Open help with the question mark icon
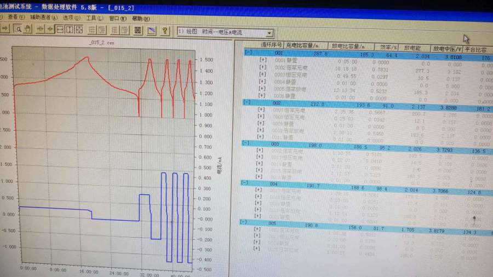The image size is (493, 277). (x=164, y=31)
